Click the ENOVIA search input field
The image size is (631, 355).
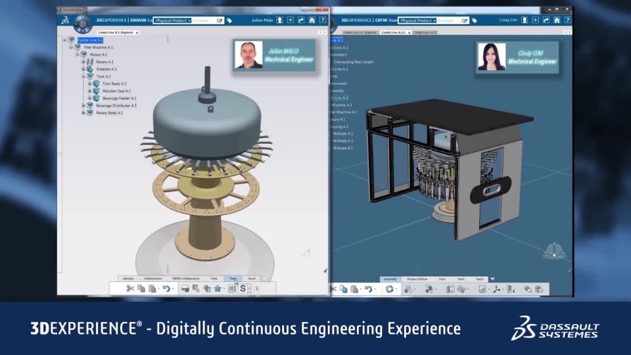[x=204, y=20]
